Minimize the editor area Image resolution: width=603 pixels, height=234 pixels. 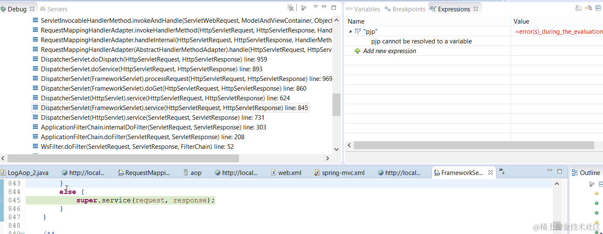pyautogui.click(x=550, y=171)
